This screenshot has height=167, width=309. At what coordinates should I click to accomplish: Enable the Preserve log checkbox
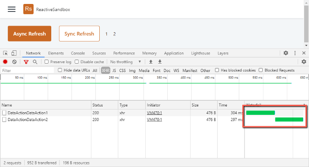click(x=46, y=62)
